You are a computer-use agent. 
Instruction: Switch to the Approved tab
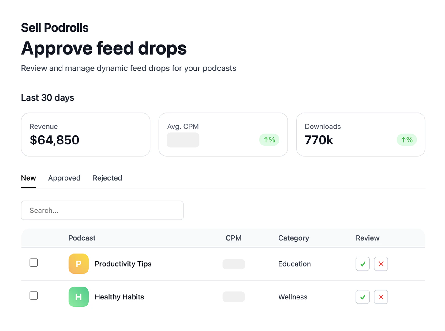[64, 178]
